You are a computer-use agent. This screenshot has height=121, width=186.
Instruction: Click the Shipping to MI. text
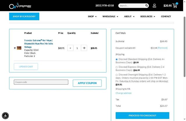[123, 89]
